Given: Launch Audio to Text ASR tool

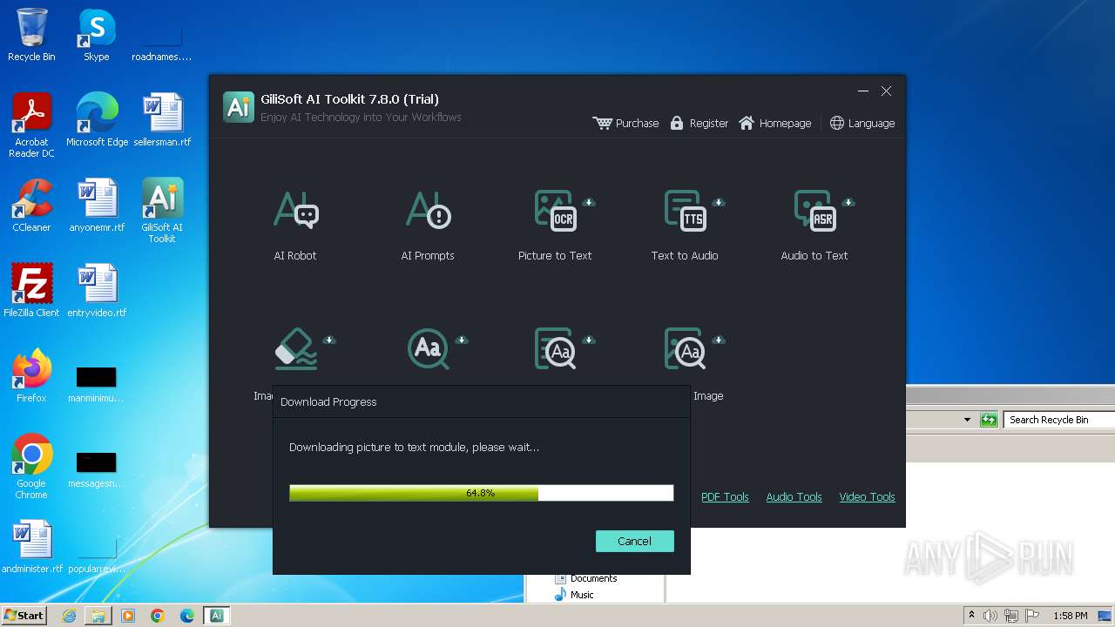Looking at the screenshot, I should [814, 225].
